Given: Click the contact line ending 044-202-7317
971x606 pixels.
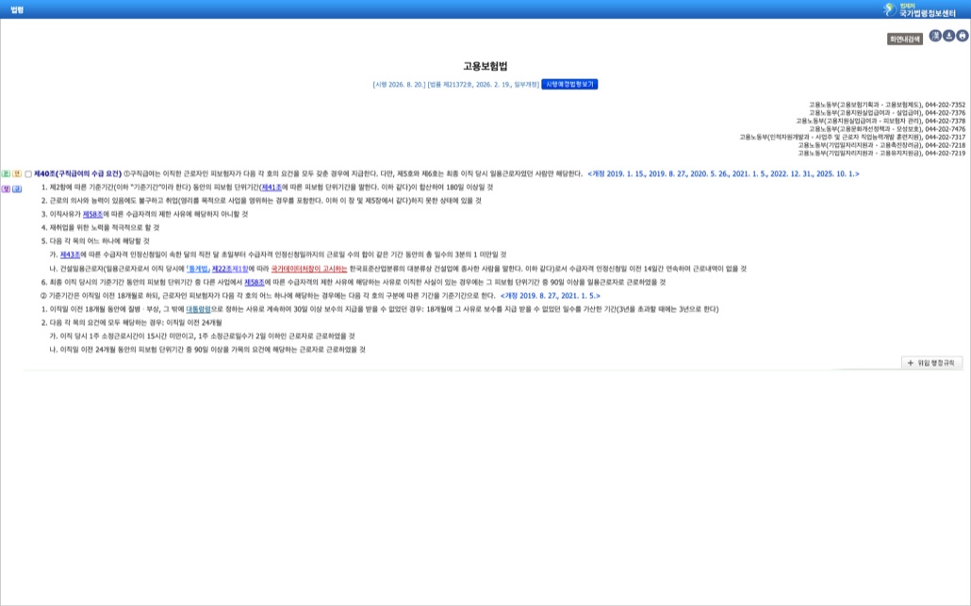Looking at the screenshot, I should (852, 137).
